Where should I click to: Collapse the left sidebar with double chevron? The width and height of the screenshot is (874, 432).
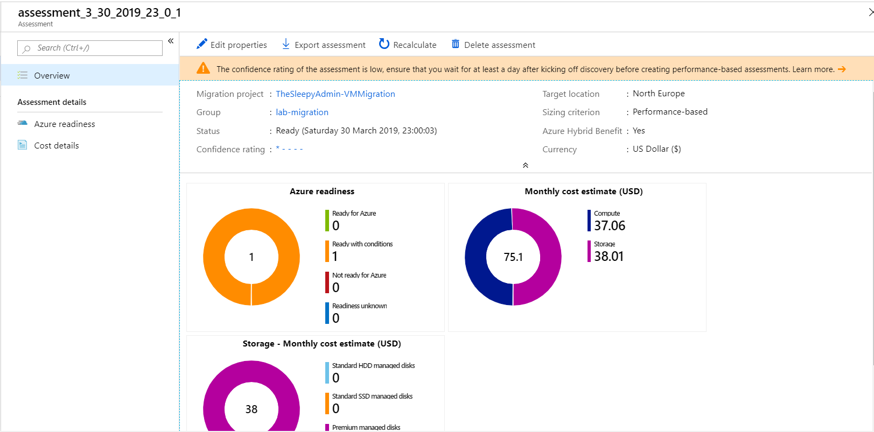[171, 41]
